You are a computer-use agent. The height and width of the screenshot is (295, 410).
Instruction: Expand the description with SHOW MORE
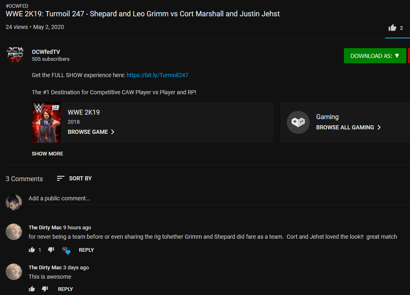(x=47, y=153)
